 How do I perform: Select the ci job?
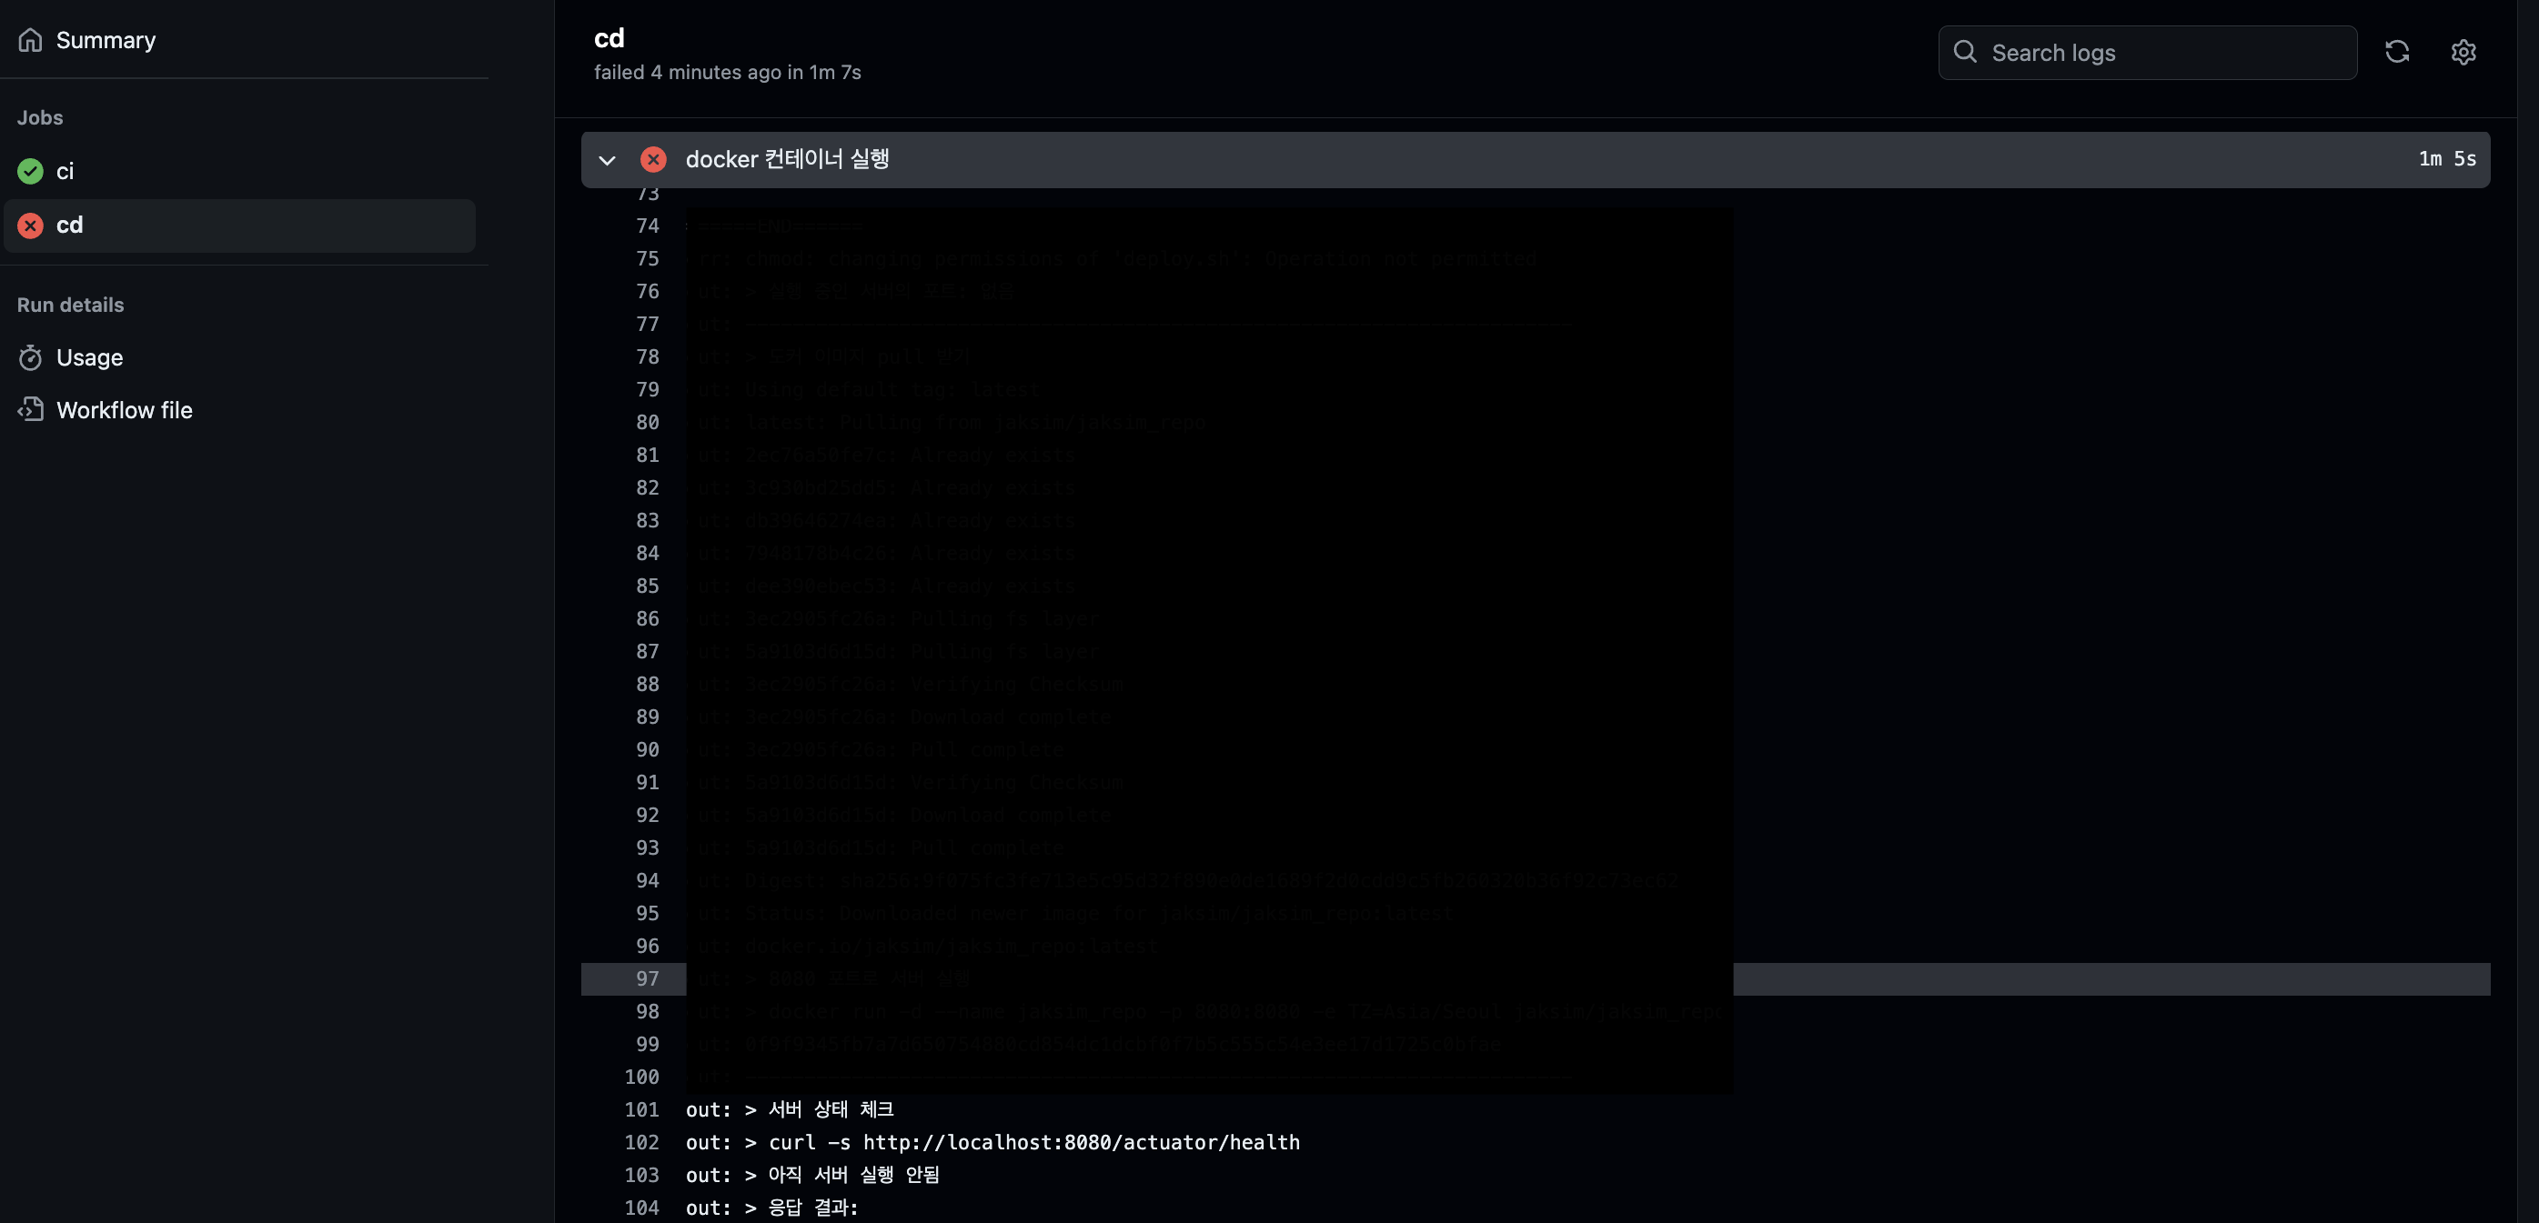pos(65,172)
